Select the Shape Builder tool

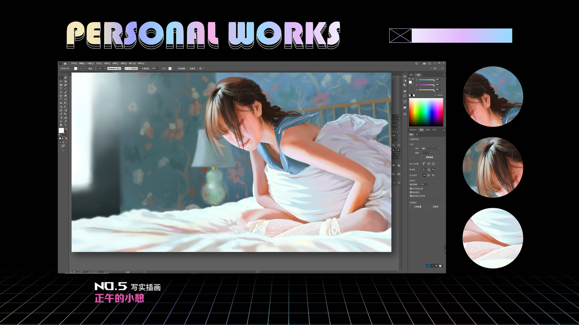coord(61,107)
